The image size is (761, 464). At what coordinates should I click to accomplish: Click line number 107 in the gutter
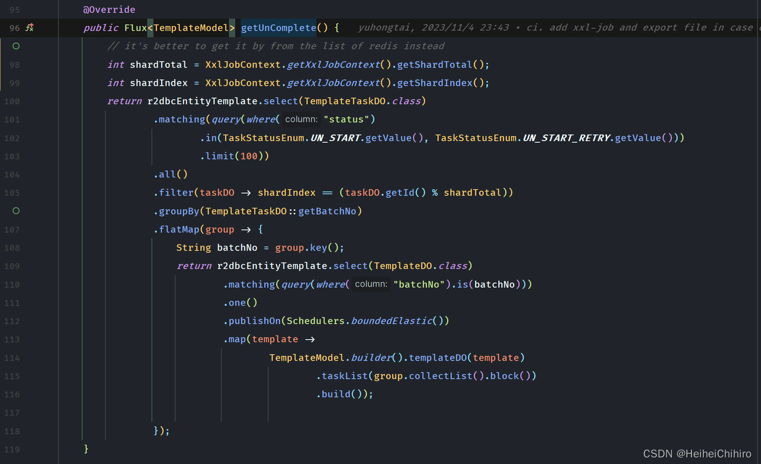coord(12,230)
